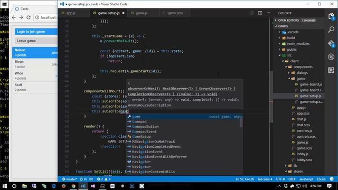
Task: Open the Ln 52, Col 26 position indicator
Action: (x=245, y=179)
